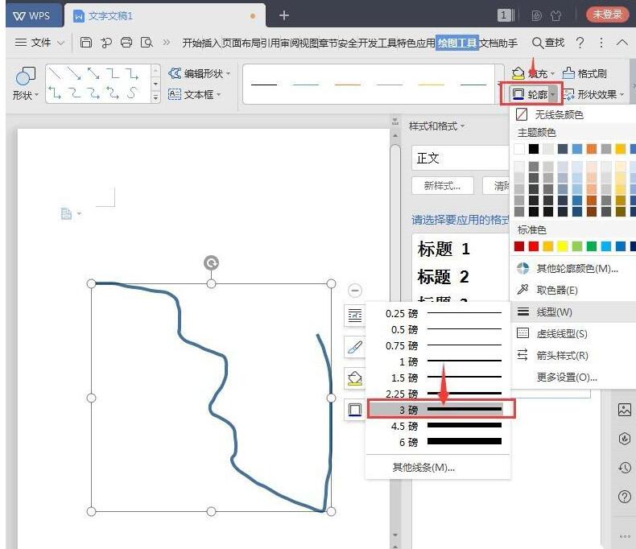Viewport: 636px width, 549px height.
Task: Click the print preview icon
Action: pyautogui.click(x=146, y=42)
